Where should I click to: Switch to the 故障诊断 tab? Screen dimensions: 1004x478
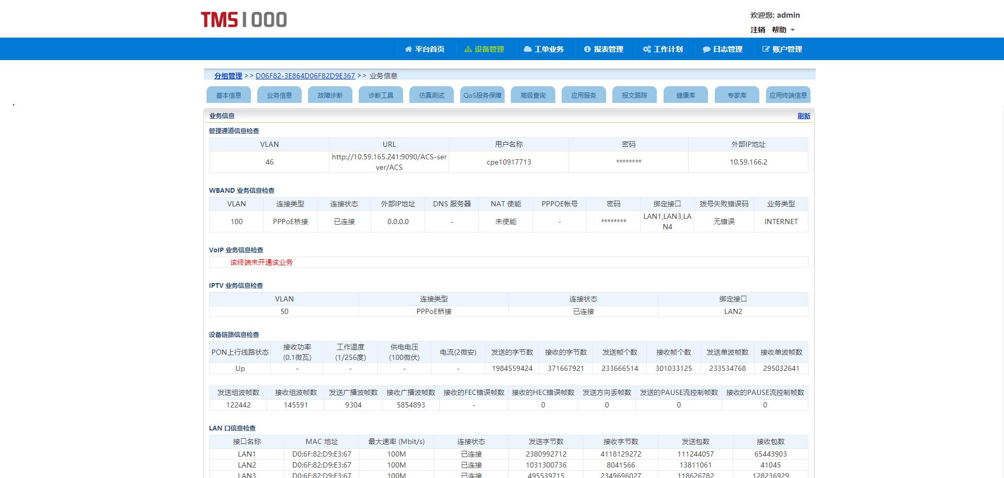coord(330,95)
